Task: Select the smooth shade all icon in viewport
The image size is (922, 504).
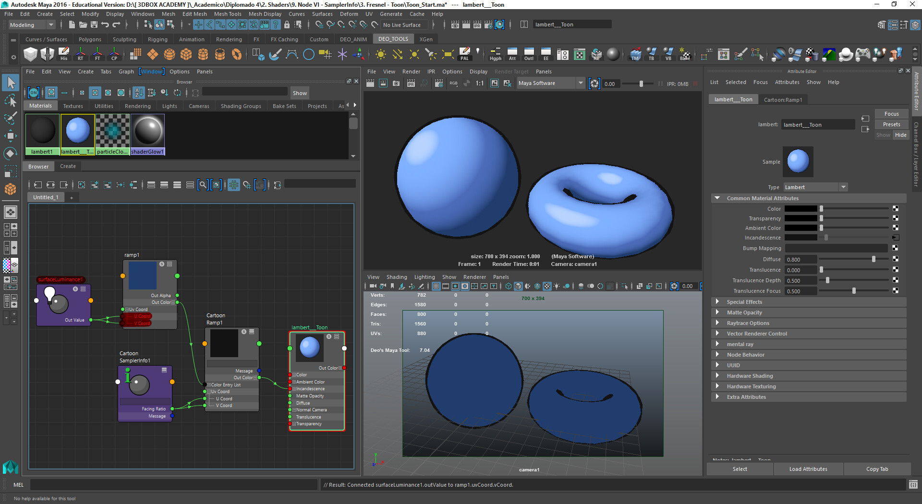Action: coord(518,286)
